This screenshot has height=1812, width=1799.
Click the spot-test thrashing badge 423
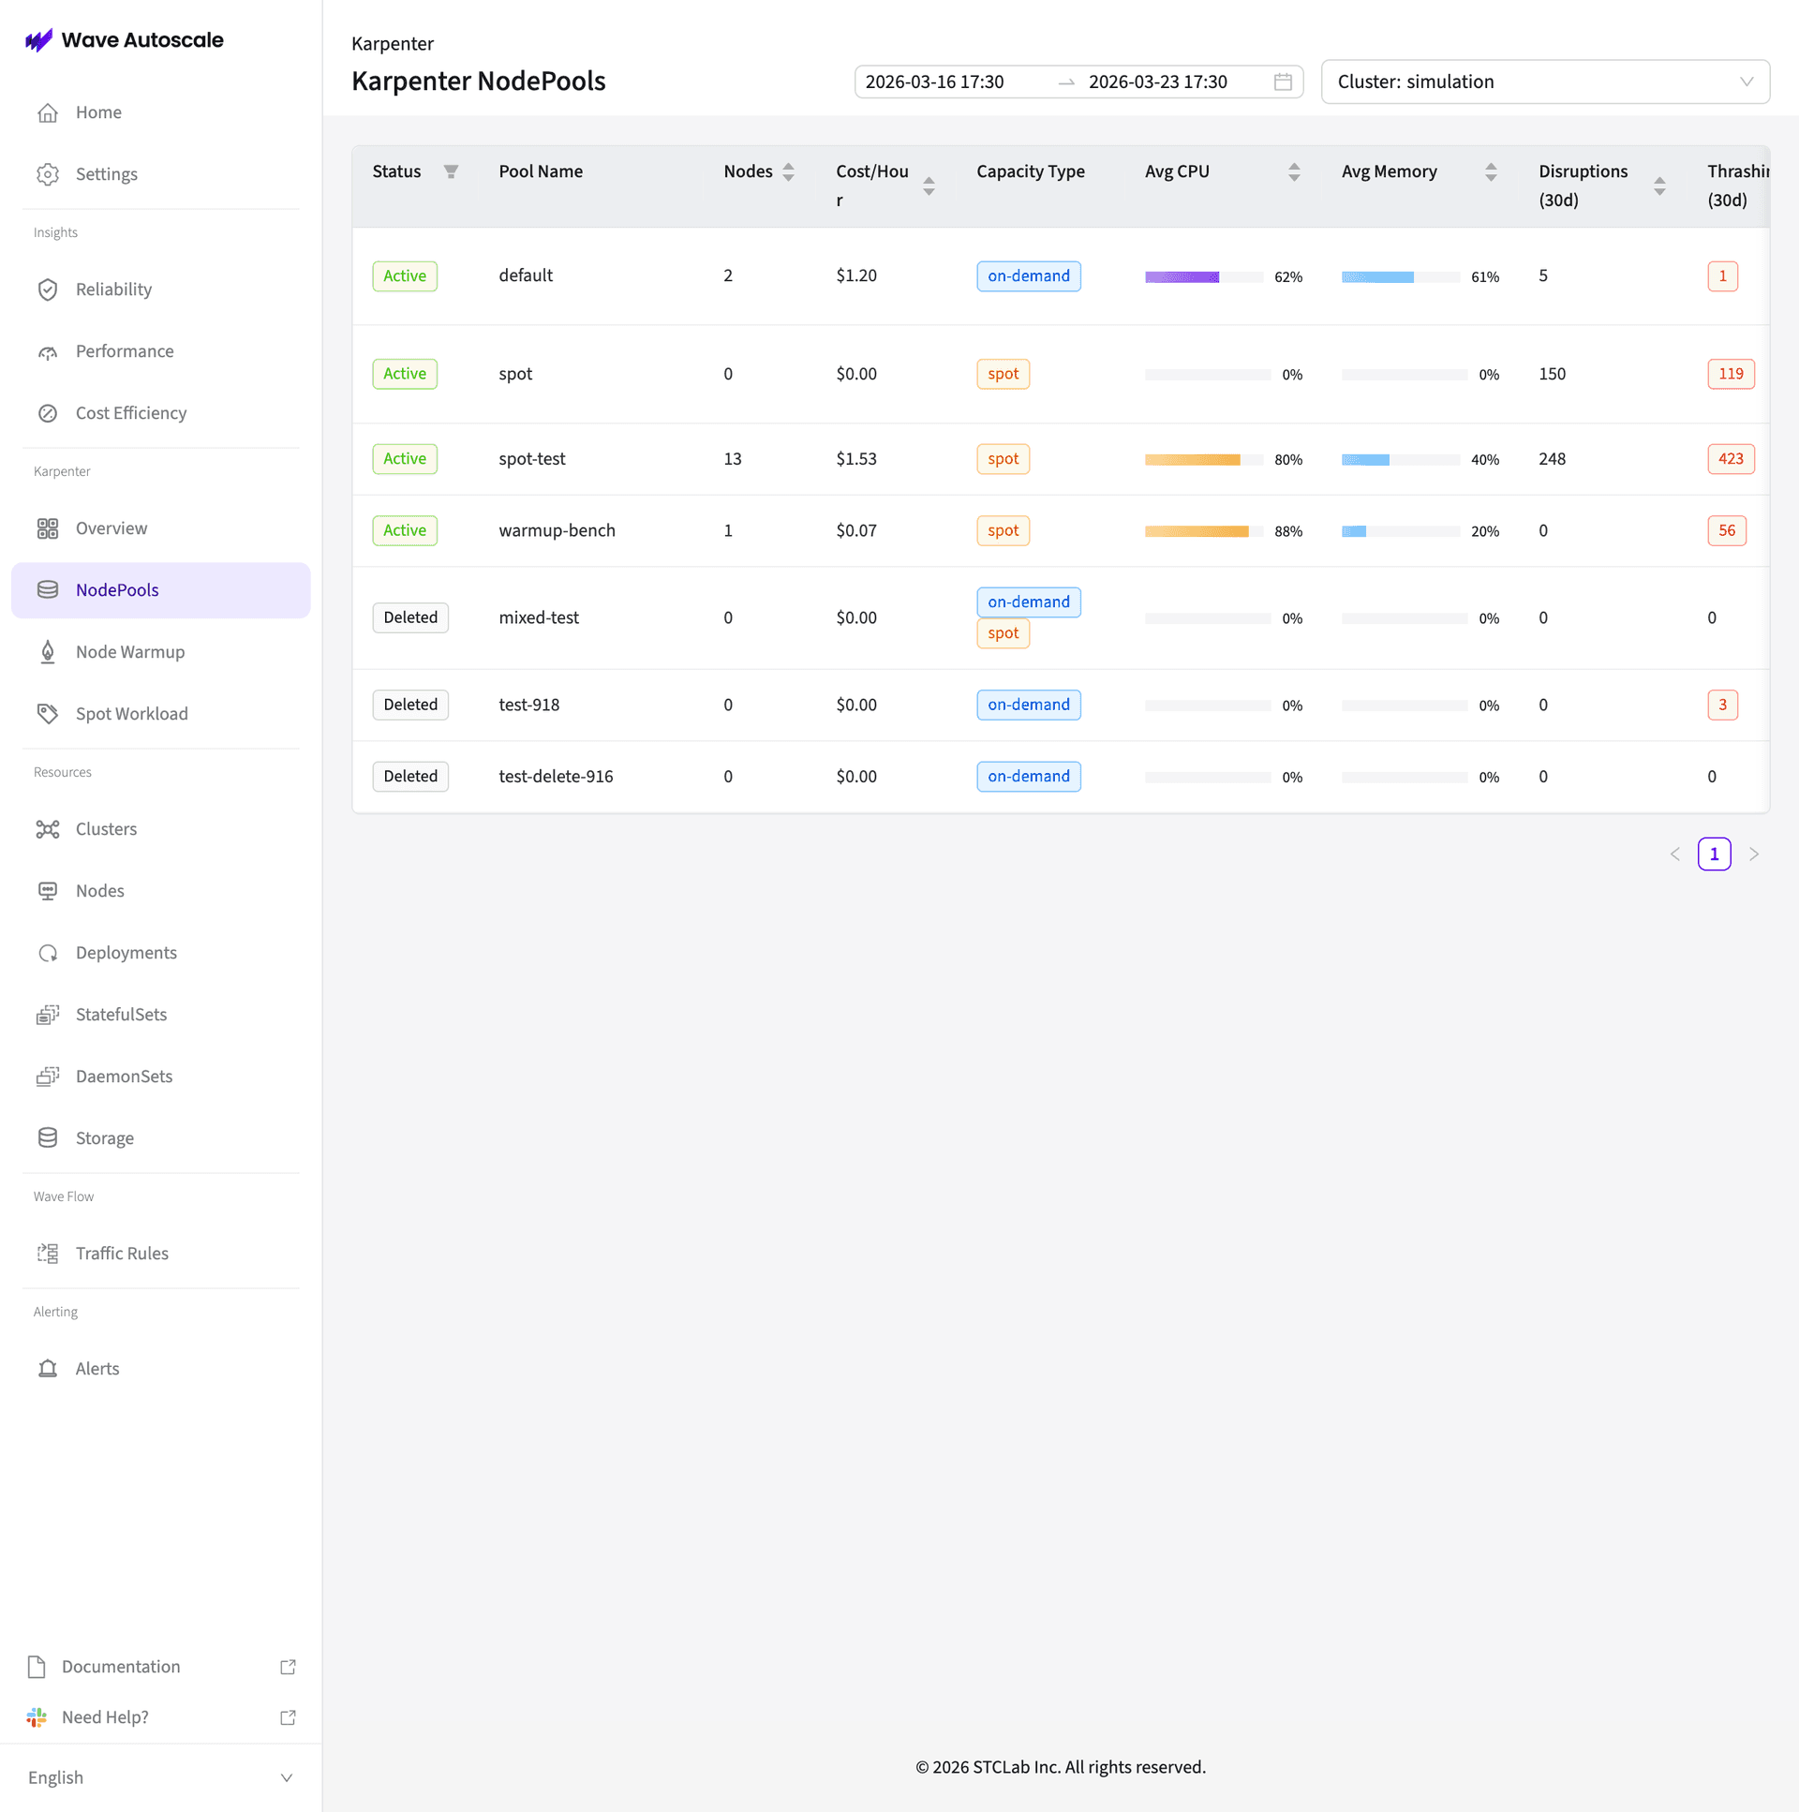[x=1730, y=459]
